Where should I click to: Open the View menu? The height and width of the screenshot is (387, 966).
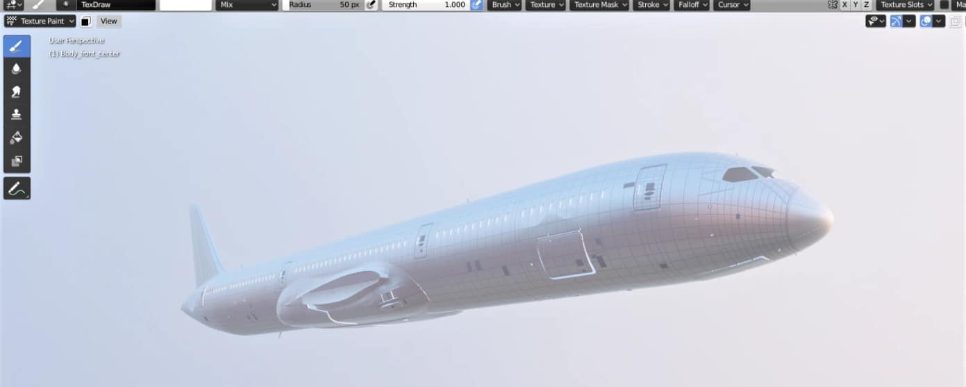(108, 21)
